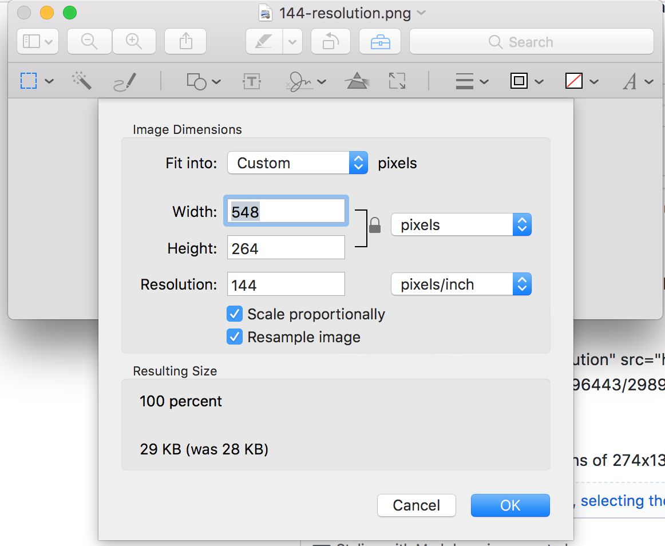Click the green full-screen window button
This screenshot has width=665, height=546.
point(70,13)
